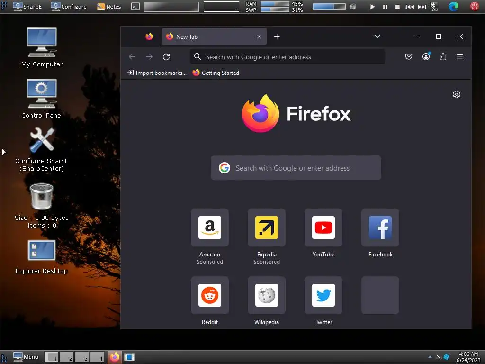The image size is (485, 364).
Task: Start playback with the Play button
Action: pyautogui.click(x=372, y=7)
